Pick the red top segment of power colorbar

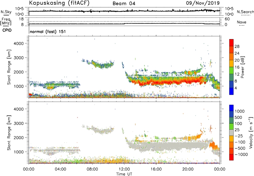pyautogui.click(x=231, y=43)
